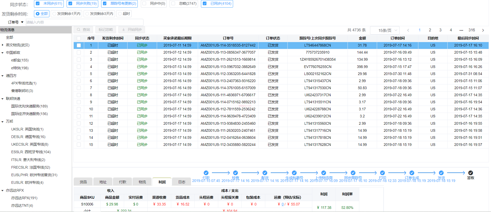
Task: Collapse the 中国邮政 tree node
Action: [3, 53]
